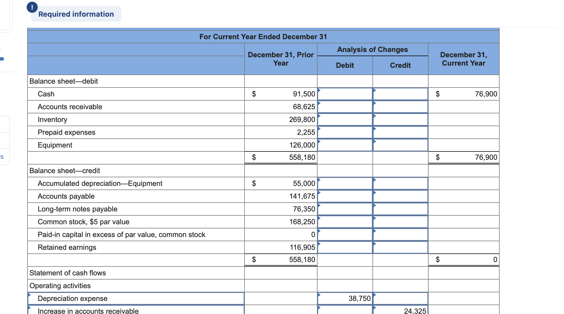Click Equipment credit input cell
Viewport: 564px width, 314px height.
coord(400,145)
